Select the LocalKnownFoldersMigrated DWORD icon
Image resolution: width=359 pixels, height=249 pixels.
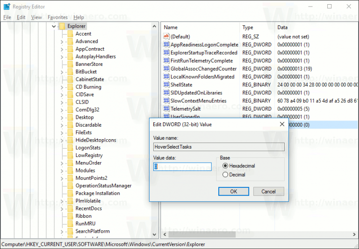pos(166,77)
